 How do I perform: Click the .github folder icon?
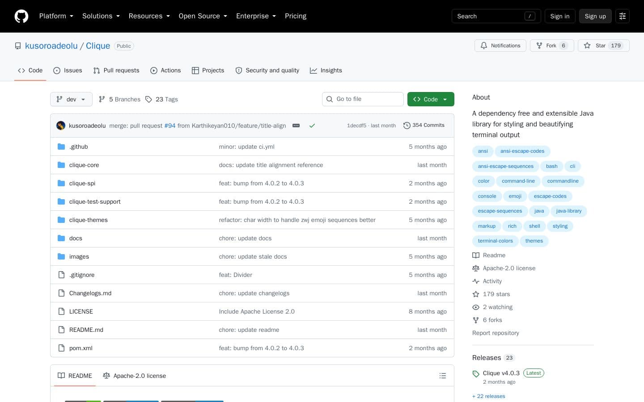click(x=61, y=147)
